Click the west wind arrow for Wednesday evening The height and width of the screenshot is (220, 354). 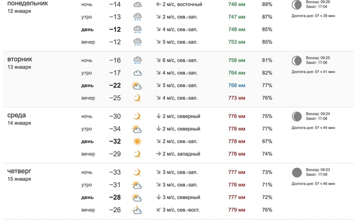159,154
